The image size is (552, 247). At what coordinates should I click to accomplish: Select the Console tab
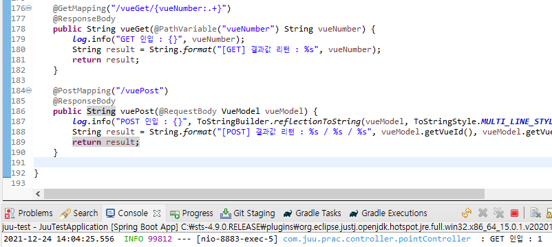pyautogui.click(x=132, y=213)
